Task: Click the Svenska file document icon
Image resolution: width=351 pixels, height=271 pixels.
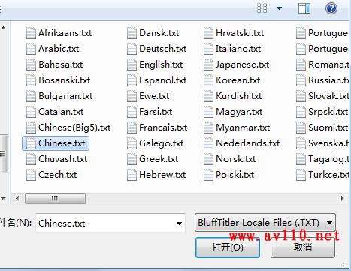Action: tap(301, 143)
